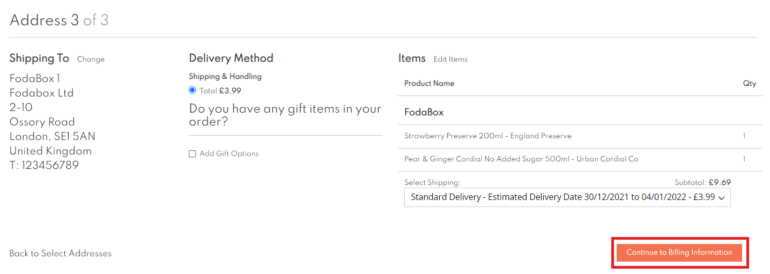The height and width of the screenshot is (274, 770).
Task: Click Pear & Ginger Cordial product name
Action: pos(521,159)
